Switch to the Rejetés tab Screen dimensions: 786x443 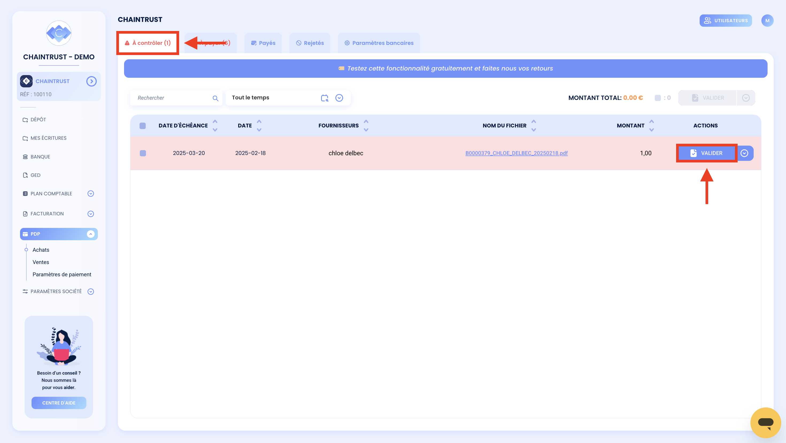pos(310,43)
